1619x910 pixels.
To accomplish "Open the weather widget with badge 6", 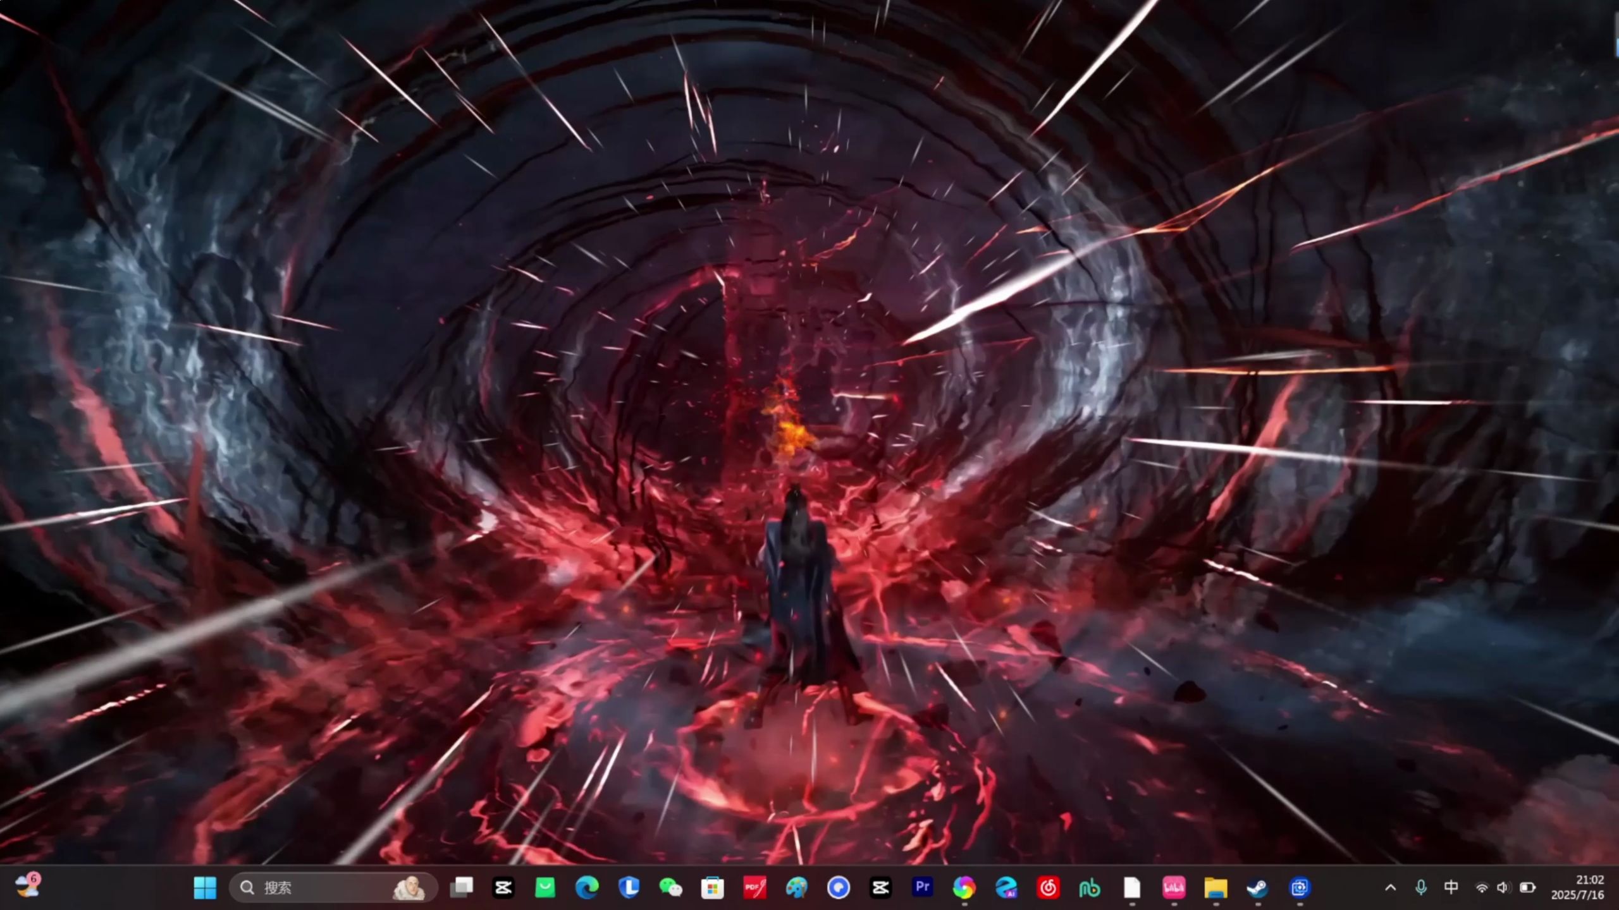I will coord(27,886).
